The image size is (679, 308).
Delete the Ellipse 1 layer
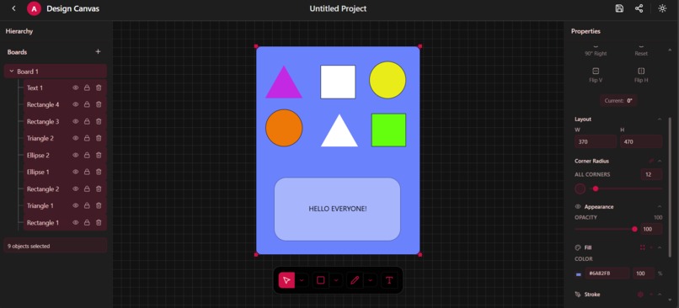[x=99, y=173]
